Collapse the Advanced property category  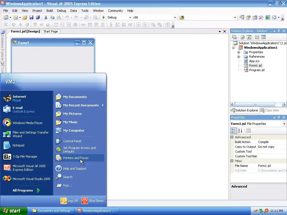tap(232, 137)
